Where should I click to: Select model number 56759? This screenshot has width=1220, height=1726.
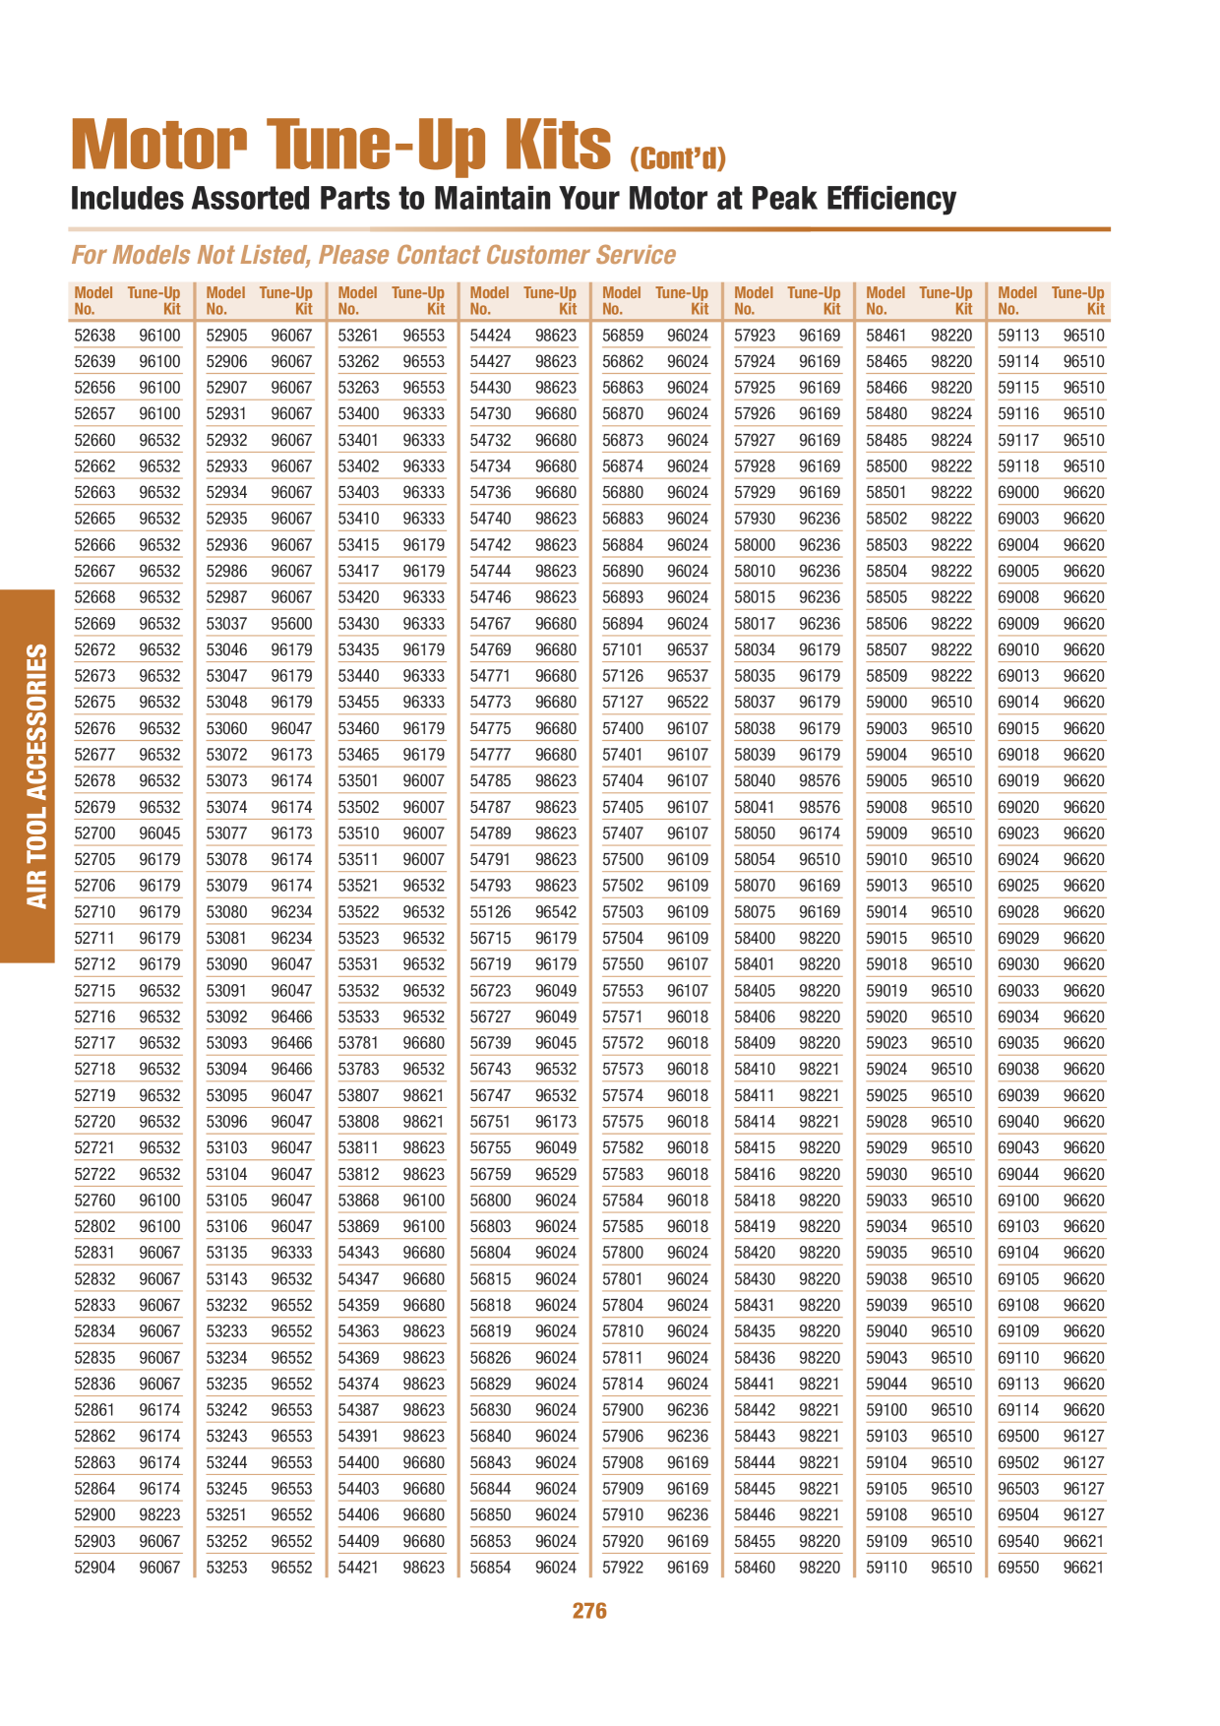(490, 1174)
